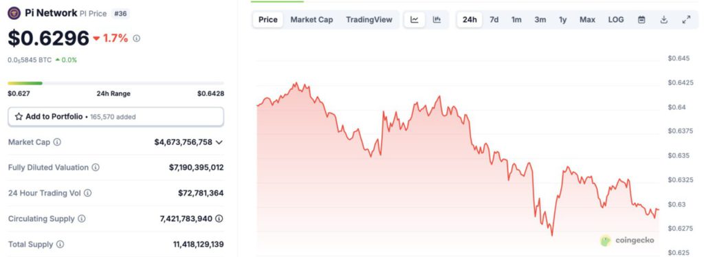
Task: Expand the Market Cap value chevron
Action: (219, 142)
